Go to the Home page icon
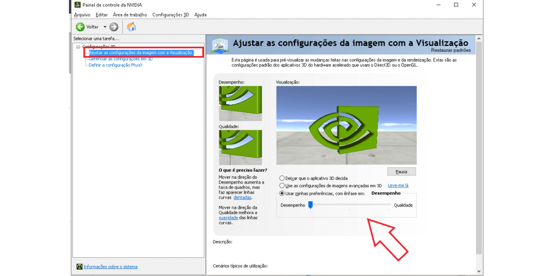 pyautogui.click(x=131, y=27)
